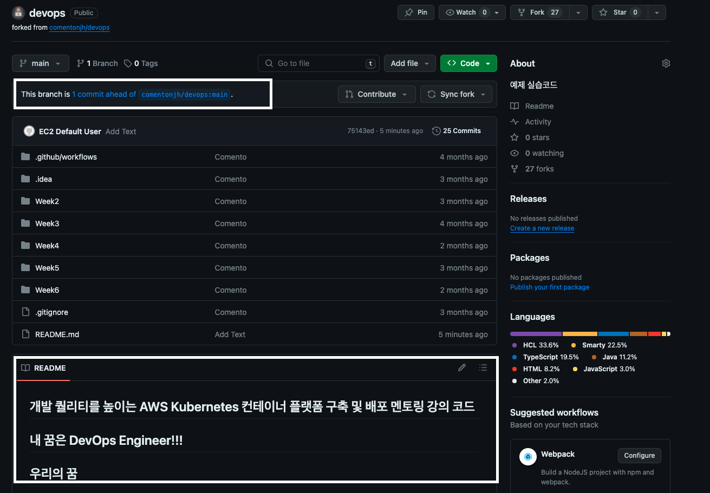The width and height of the screenshot is (710, 493).
Task: Open the main branch selector dropdown
Action: 41,63
